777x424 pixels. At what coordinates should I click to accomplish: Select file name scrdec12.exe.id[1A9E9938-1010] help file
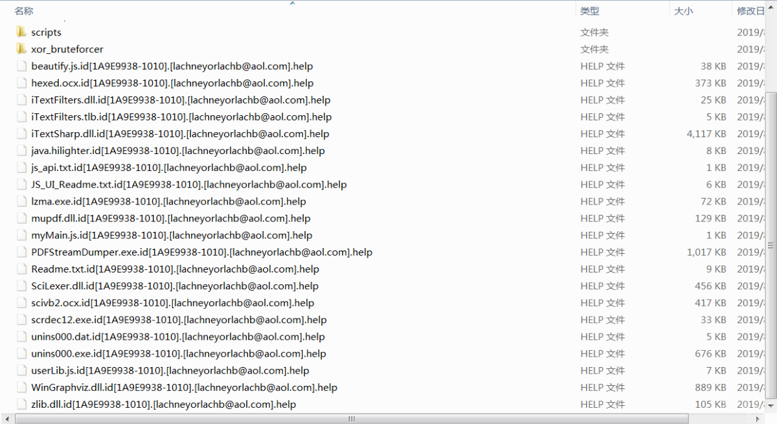(x=179, y=319)
